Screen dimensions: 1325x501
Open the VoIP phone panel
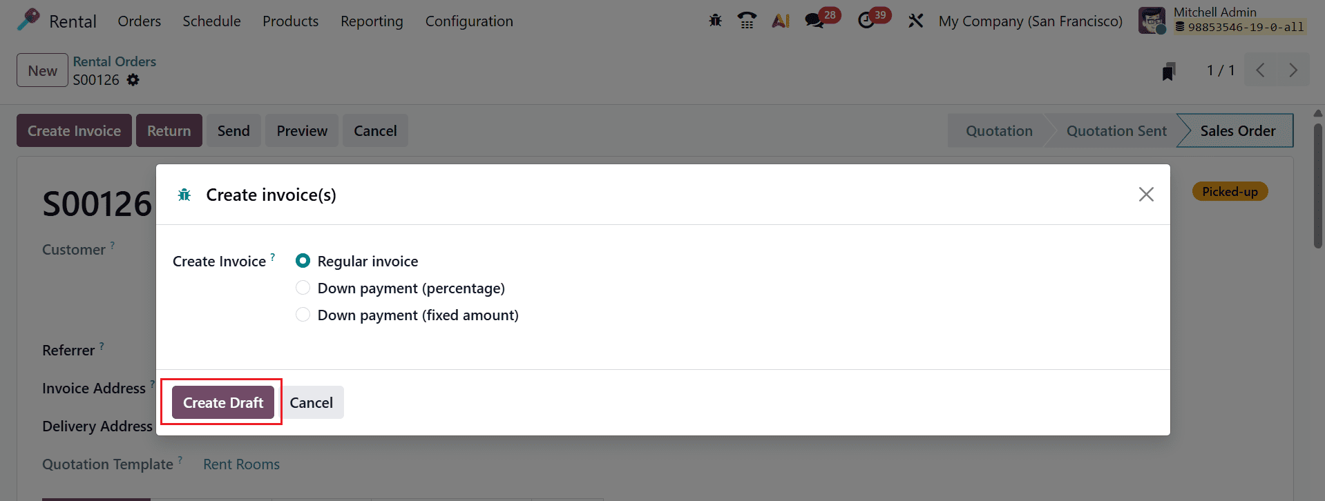coord(747,21)
